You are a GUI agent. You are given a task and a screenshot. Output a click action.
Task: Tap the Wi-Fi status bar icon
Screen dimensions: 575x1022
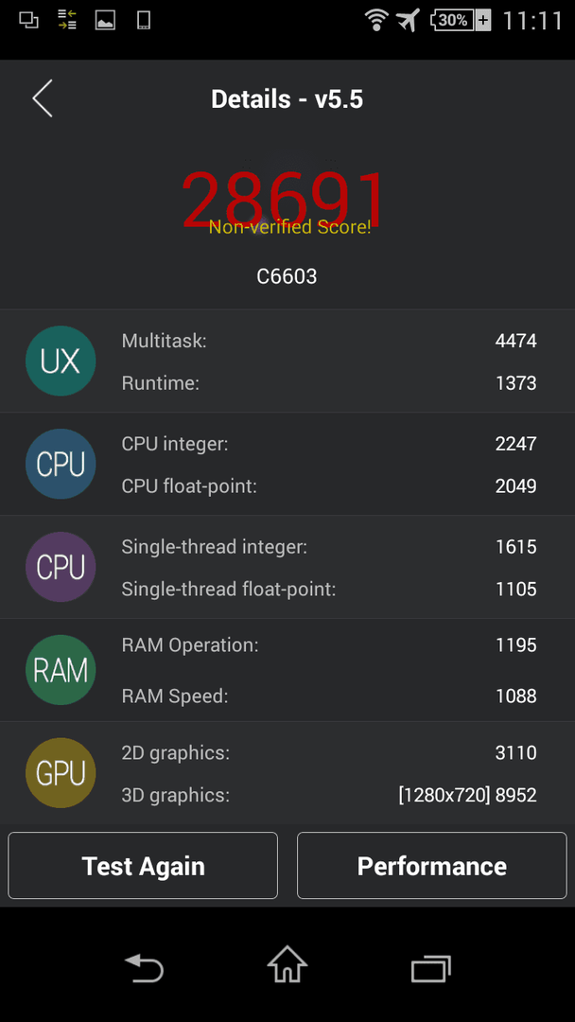(x=376, y=20)
